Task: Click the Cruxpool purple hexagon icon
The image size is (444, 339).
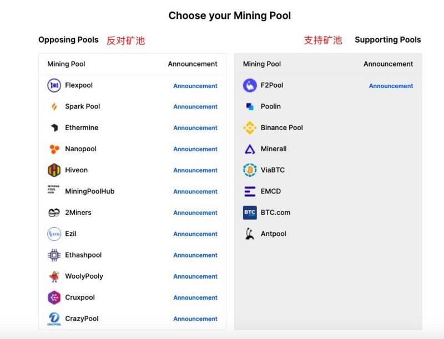Action: (x=54, y=297)
